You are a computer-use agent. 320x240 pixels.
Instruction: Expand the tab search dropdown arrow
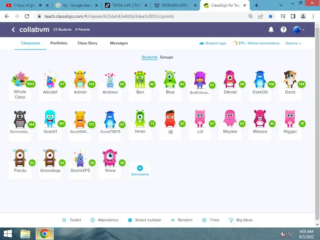coord(281,6)
